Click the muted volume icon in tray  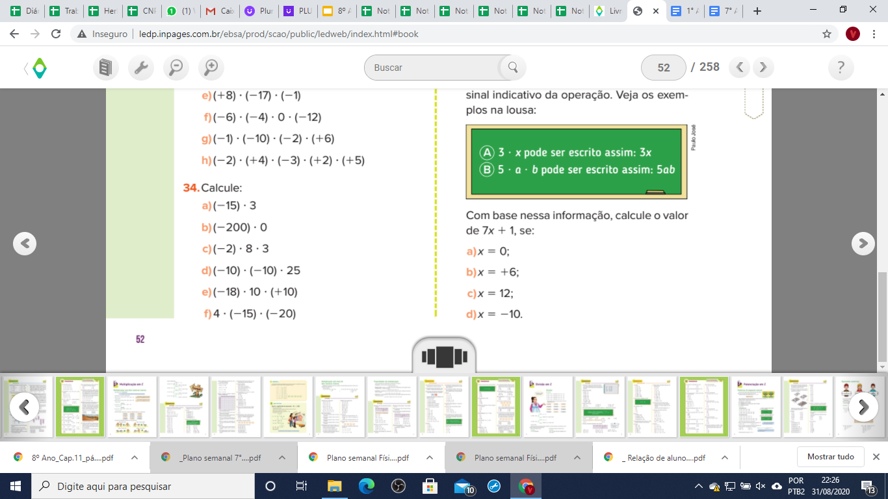pyautogui.click(x=761, y=486)
